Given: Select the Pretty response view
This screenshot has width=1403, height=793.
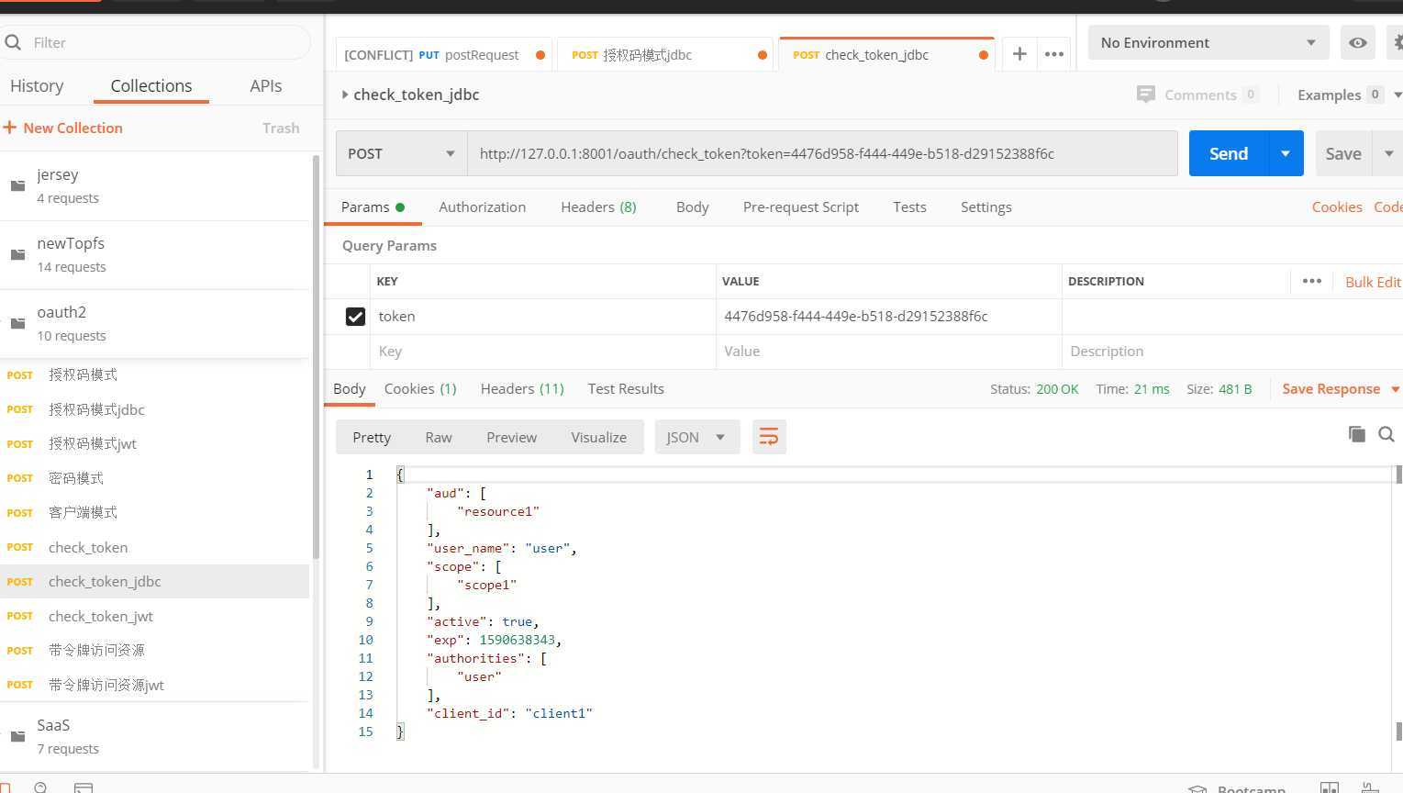Looking at the screenshot, I should tap(372, 437).
